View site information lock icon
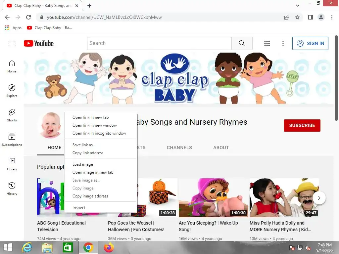This screenshot has width=339, height=254. [42, 17]
